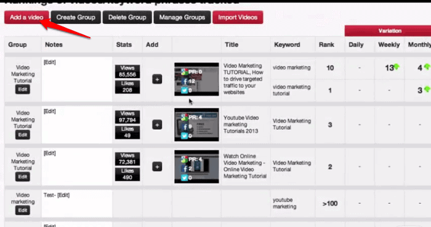Click the plus icon in the 72,381-views row
The width and height of the screenshot is (431, 227).
coord(157,167)
